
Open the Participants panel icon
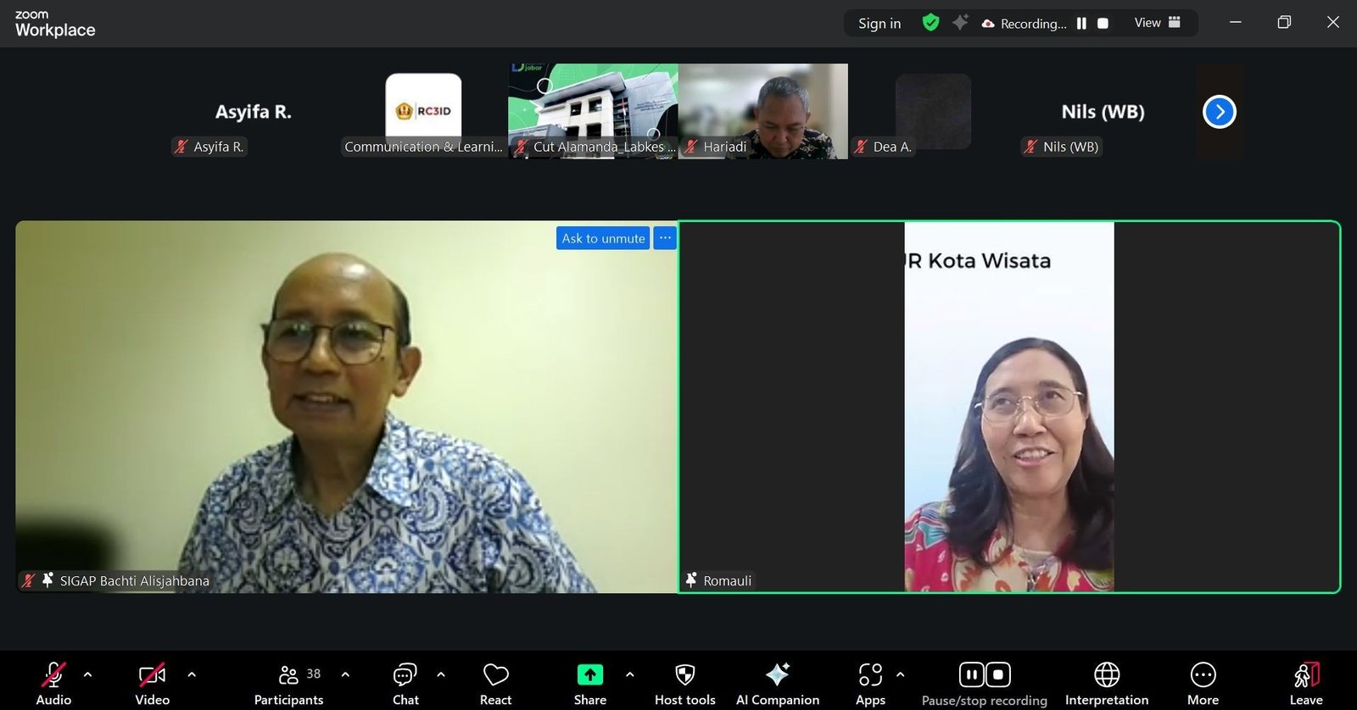click(x=288, y=675)
